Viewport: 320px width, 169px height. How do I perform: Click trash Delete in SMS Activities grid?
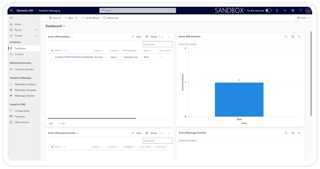[151, 37]
